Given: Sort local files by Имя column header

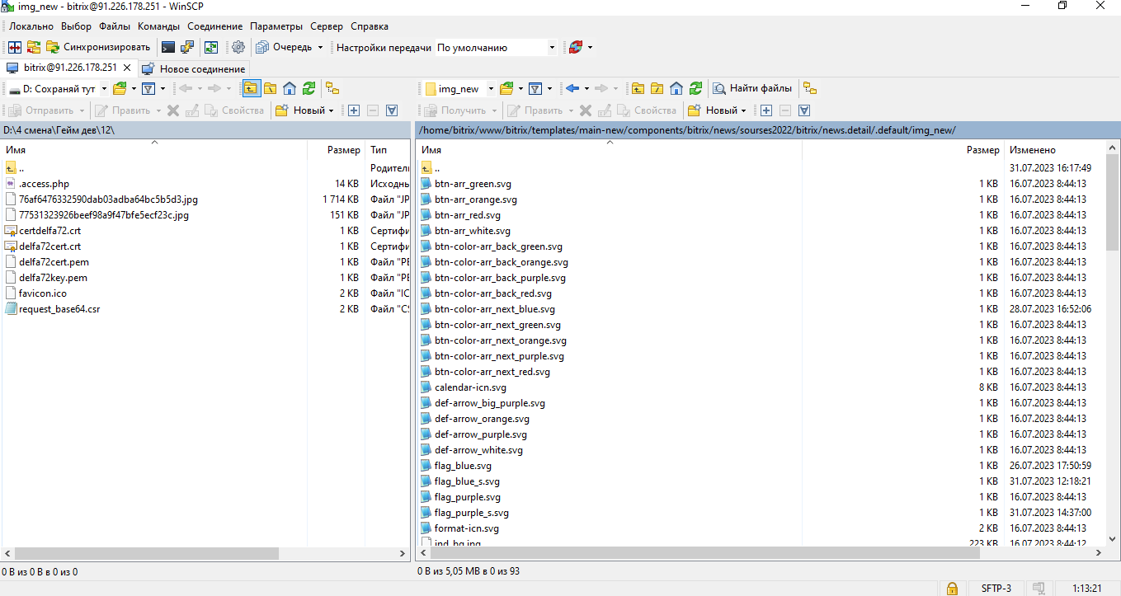Looking at the screenshot, I should (153, 150).
